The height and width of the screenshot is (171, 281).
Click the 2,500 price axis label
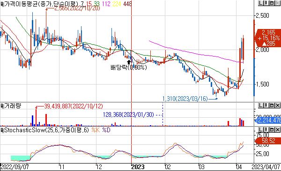coord(263,15)
